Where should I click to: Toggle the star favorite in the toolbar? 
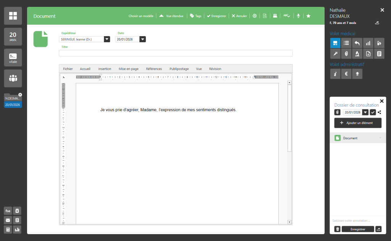[308, 16]
